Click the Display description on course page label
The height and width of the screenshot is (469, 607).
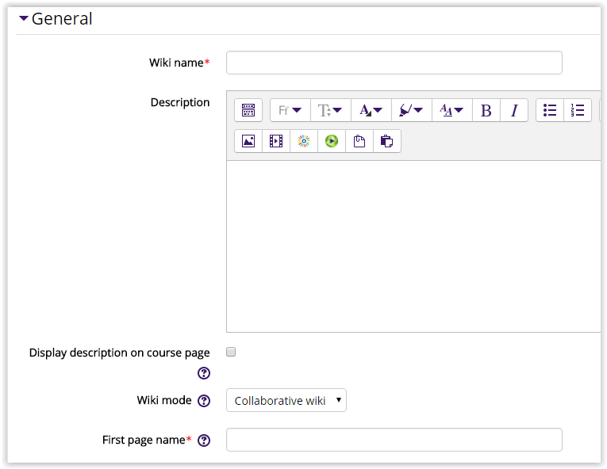click(x=119, y=353)
